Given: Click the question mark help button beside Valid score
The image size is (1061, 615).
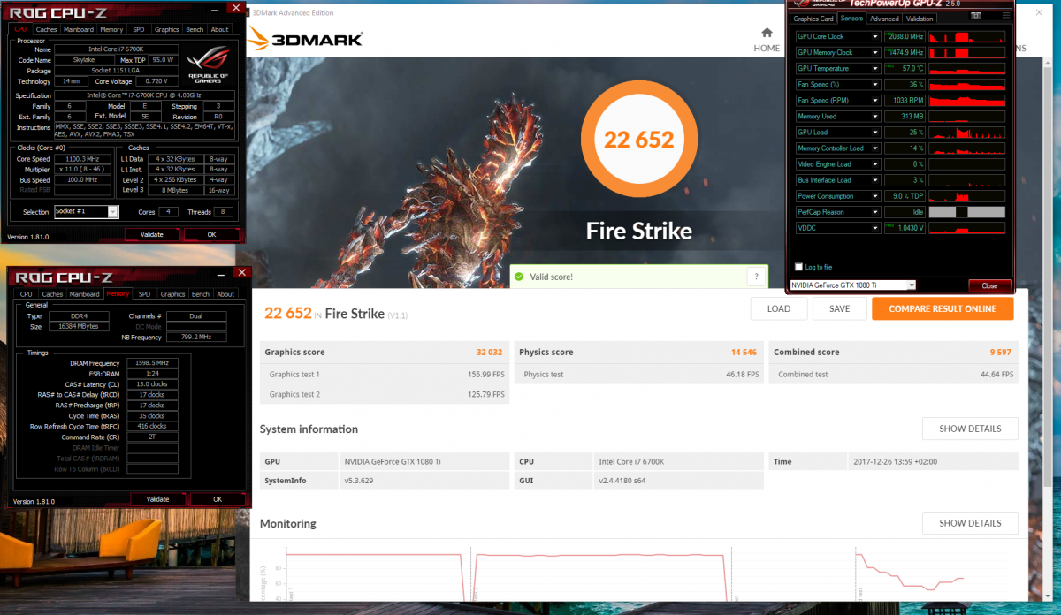Looking at the screenshot, I should coord(756,277).
